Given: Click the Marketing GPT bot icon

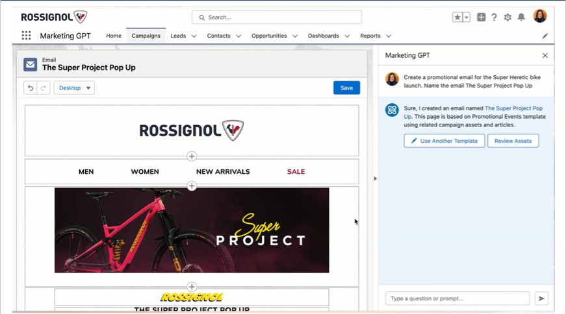Looking at the screenshot, I should pyautogui.click(x=392, y=110).
